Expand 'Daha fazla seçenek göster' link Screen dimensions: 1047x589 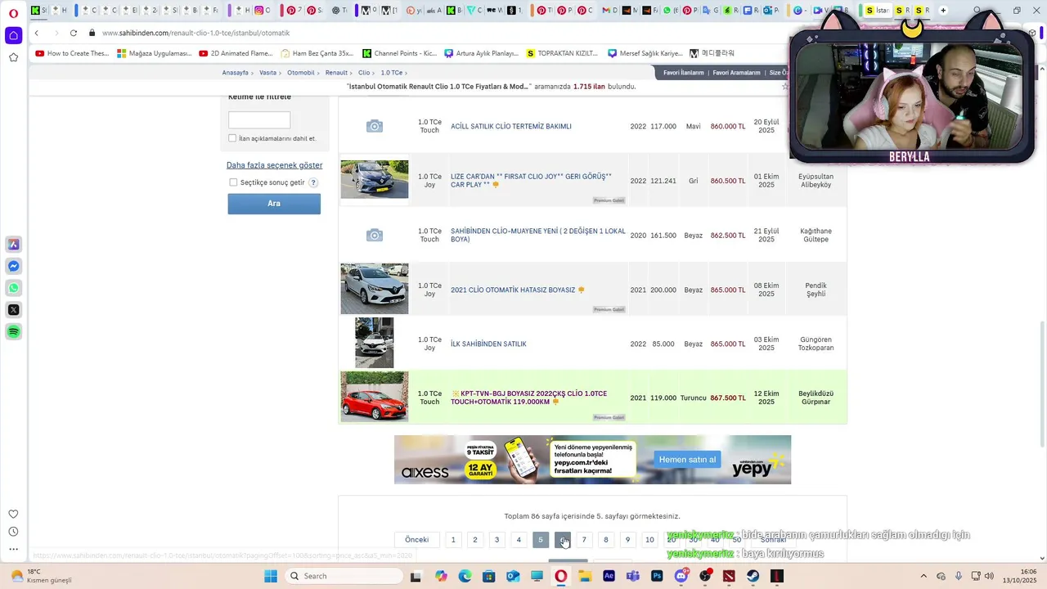tap(274, 165)
